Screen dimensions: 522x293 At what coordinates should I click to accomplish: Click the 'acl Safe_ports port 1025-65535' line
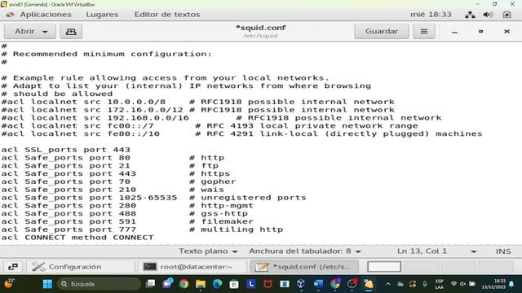click(x=89, y=198)
